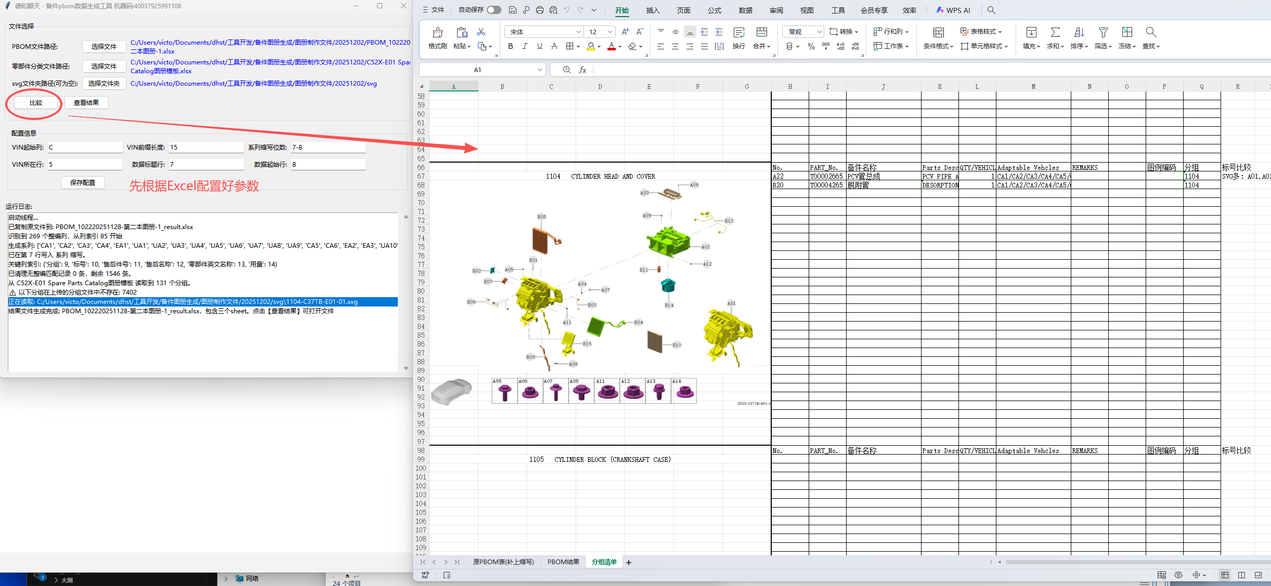Image resolution: width=1271 pixels, height=586 pixels.
Task: Click the Print icon in quick toolbar
Action: [x=539, y=10]
